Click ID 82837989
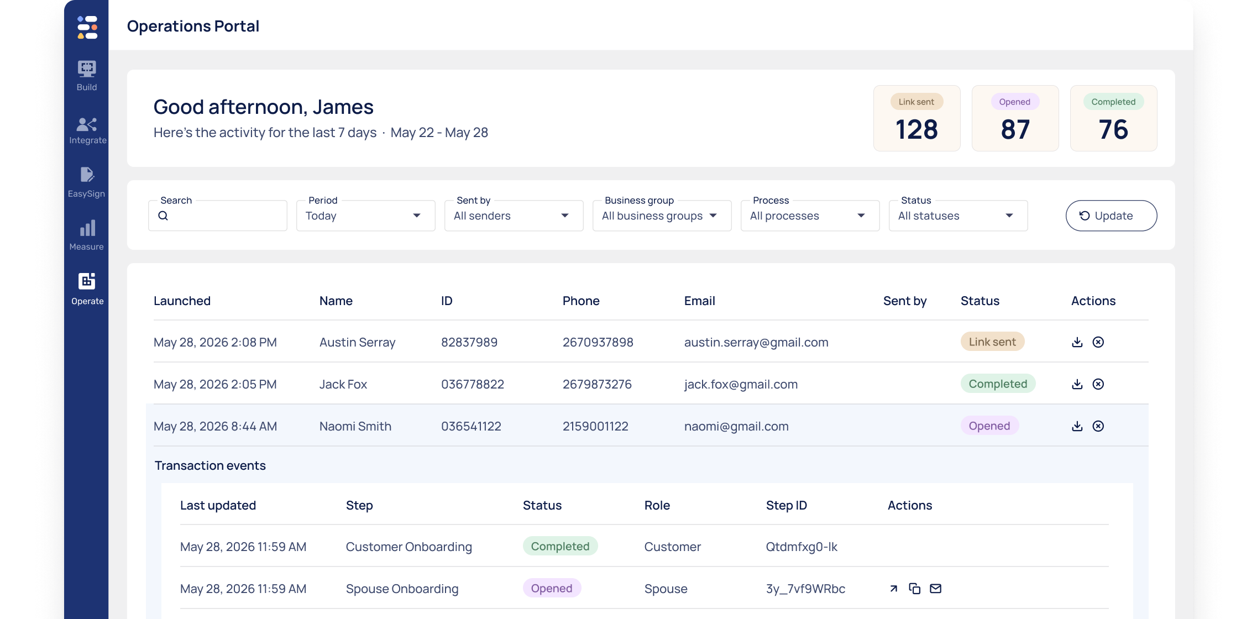Screen dimensions: 1257x619 coord(469,342)
